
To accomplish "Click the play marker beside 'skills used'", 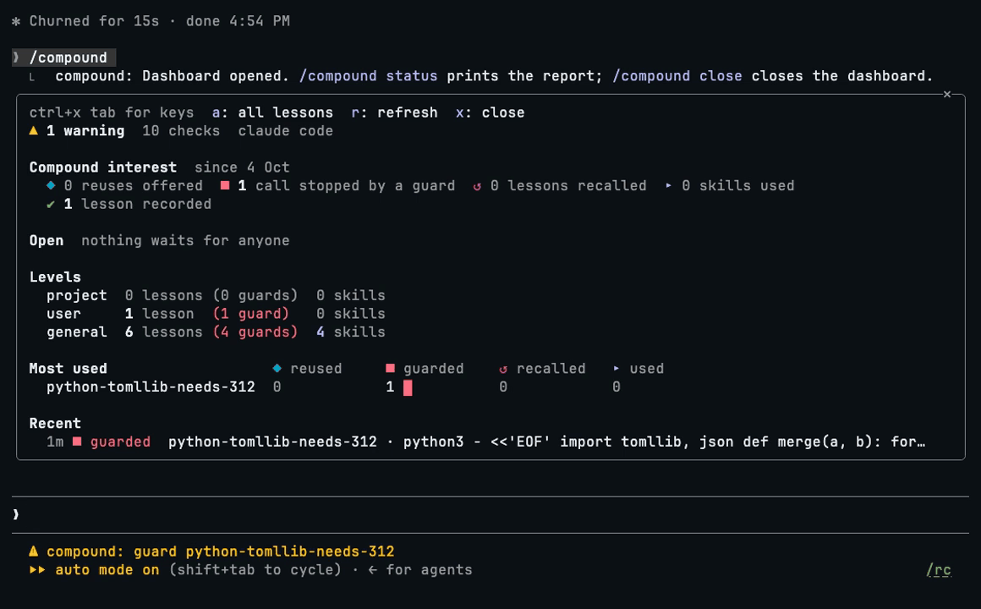I will tap(668, 185).
